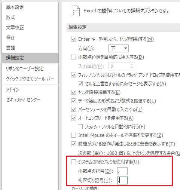The width and height of the screenshot is (180, 190).
Task: Enable フラッシュ フィルを自動的に行う checkbox
Action: pos(80,127)
